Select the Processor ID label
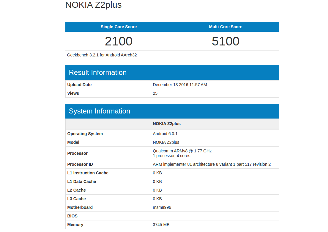The width and height of the screenshot is (328, 232). 80,165
